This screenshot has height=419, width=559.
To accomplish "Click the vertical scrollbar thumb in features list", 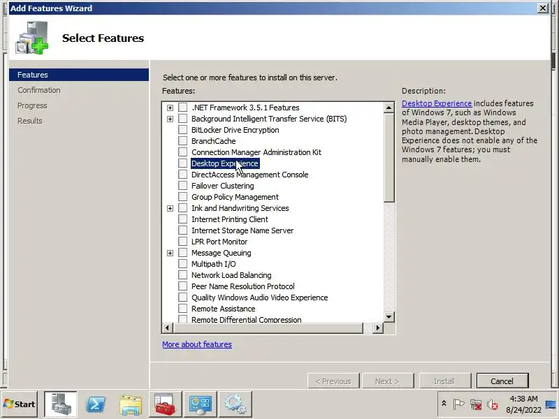I will tap(389, 158).
